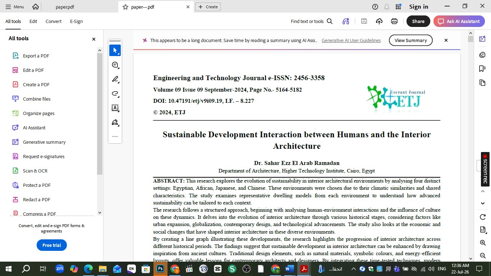This screenshot has width=491, height=276.
Task: Click the Save file icon
Action: (364, 21)
